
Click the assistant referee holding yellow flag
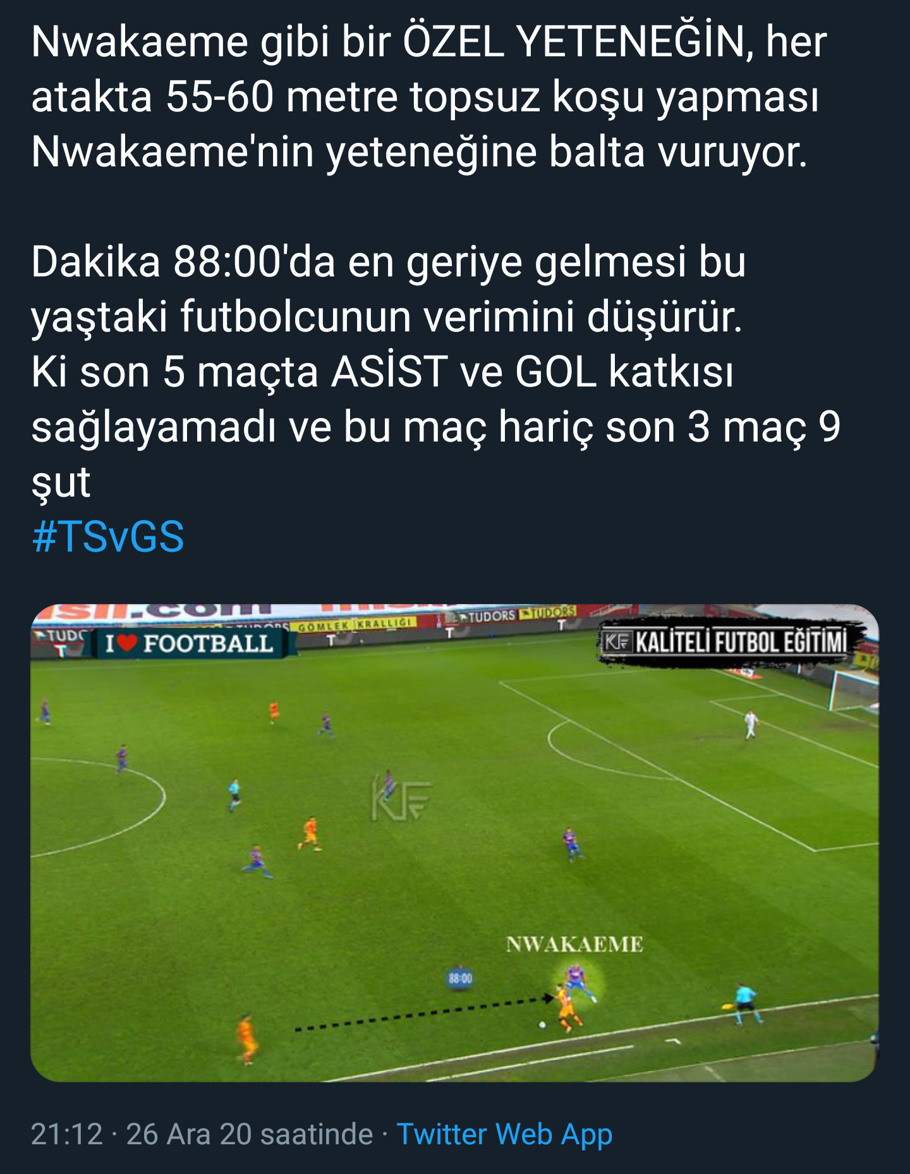pyautogui.click(x=744, y=1003)
